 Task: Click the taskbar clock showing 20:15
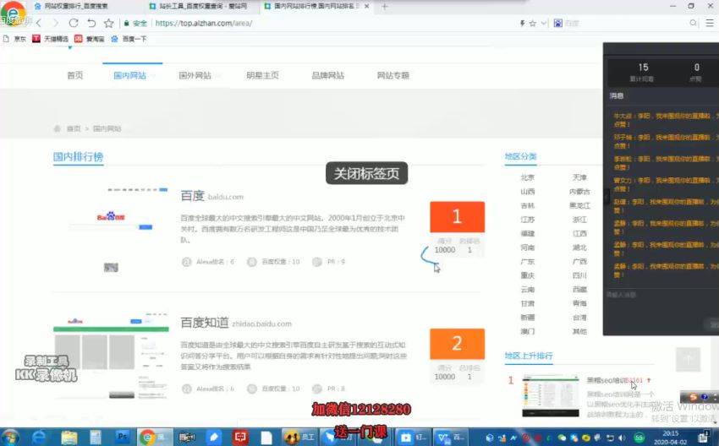coord(670,438)
